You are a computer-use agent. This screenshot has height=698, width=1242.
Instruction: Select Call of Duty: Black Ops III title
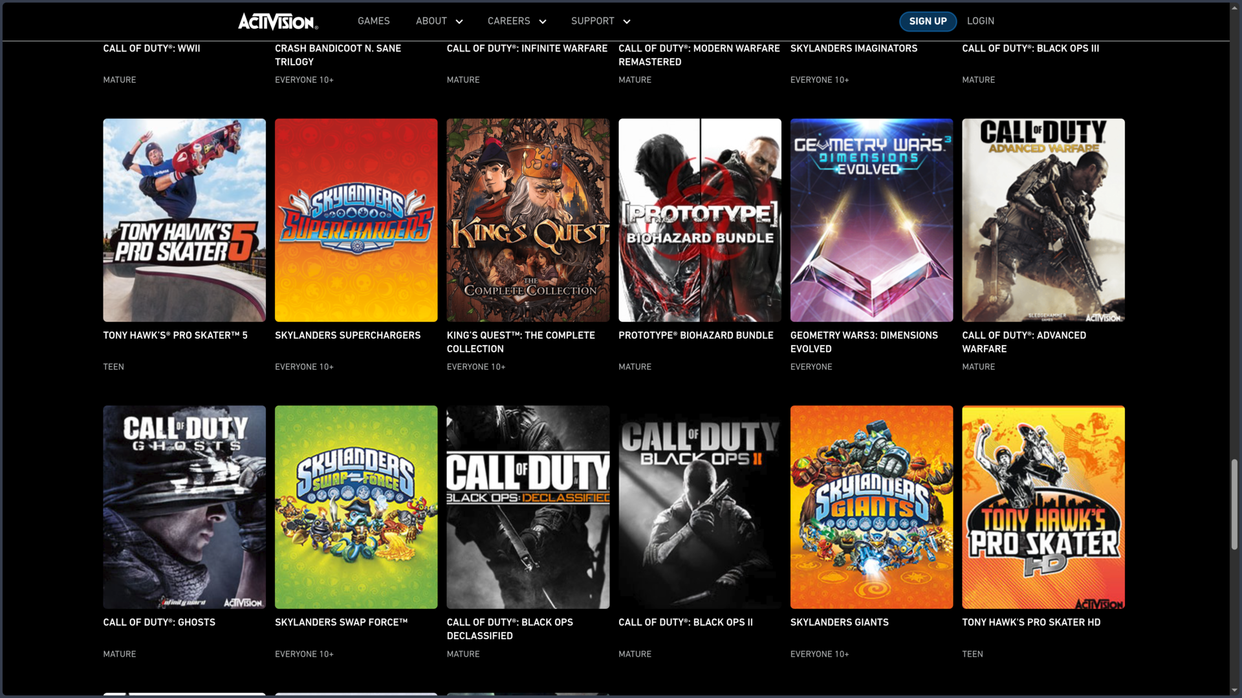coord(1030,48)
